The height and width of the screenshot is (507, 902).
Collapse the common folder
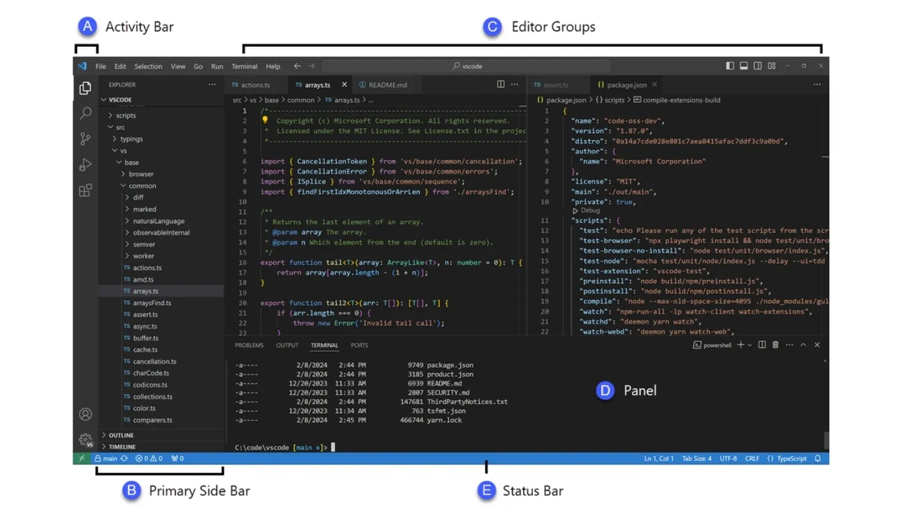161,186
